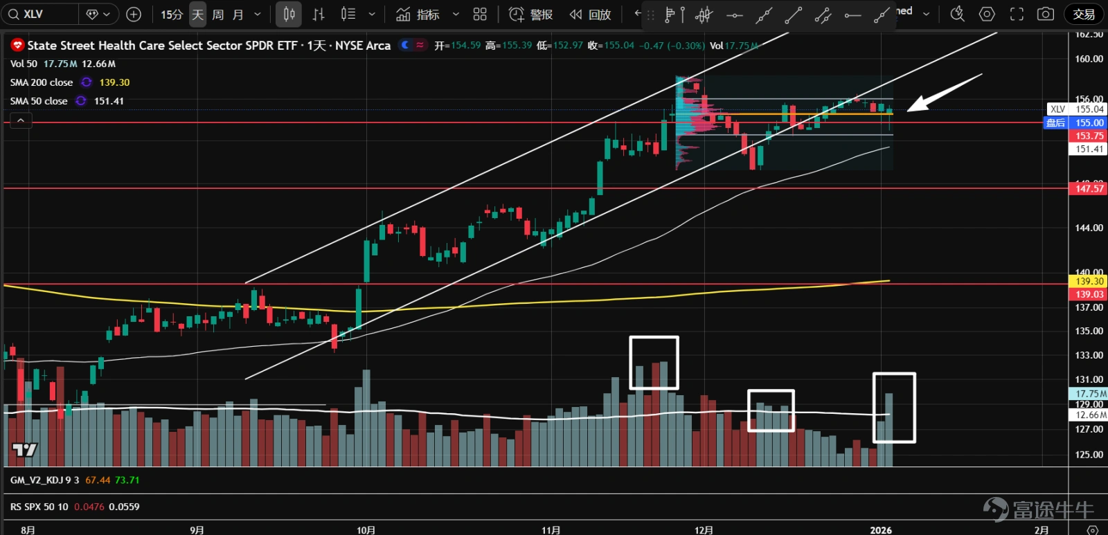Screen dimensions: 1108x535
Task: Toggle SMA 50 close indicator icon
Action: (x=81, y=101)
